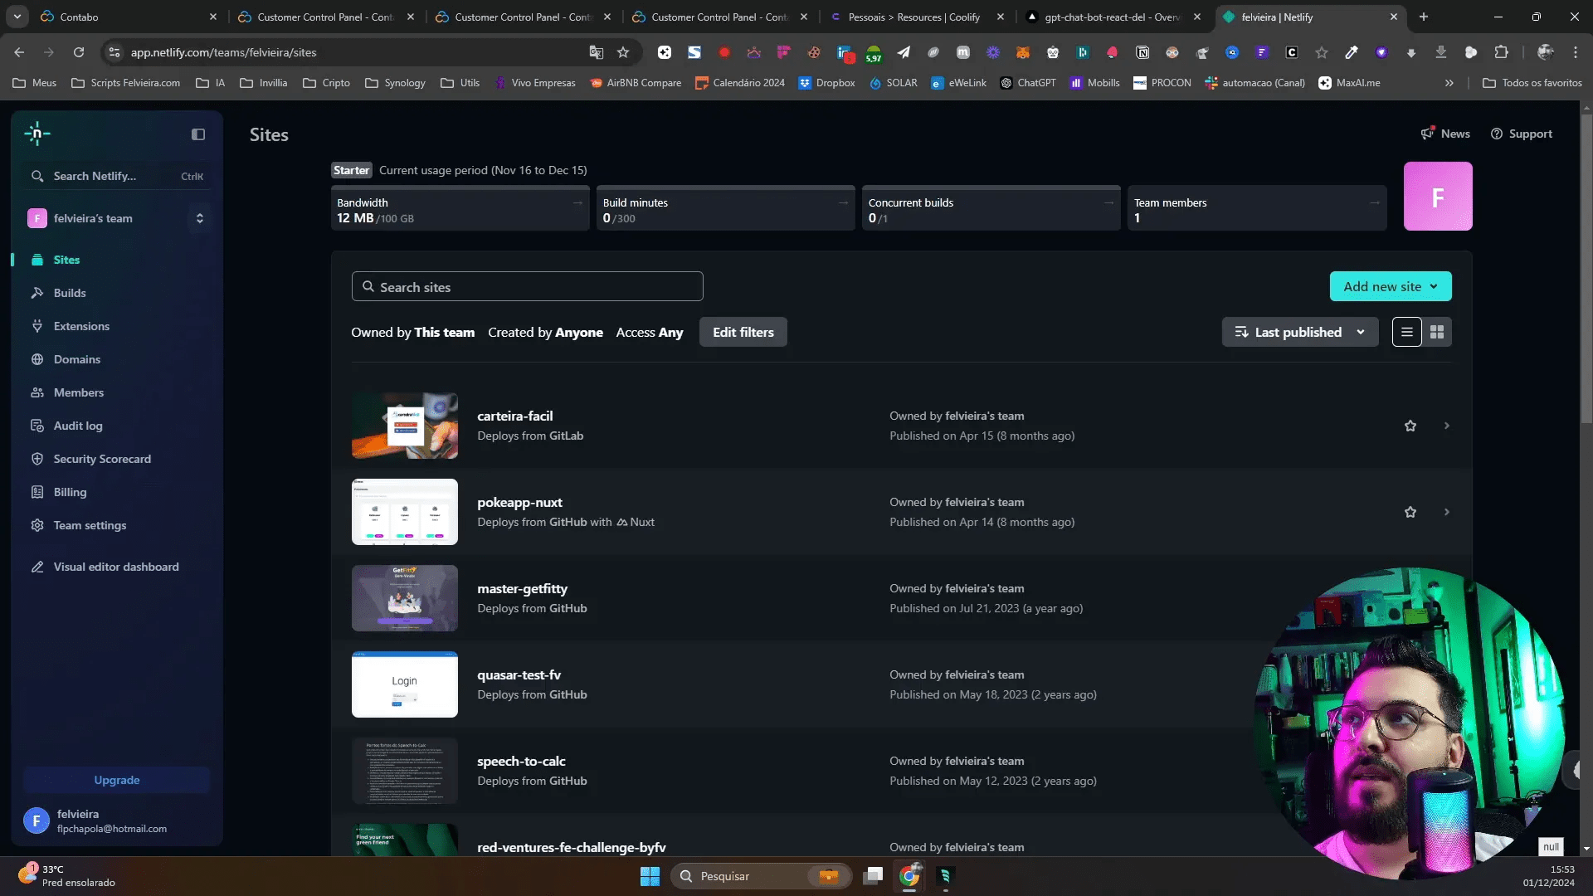Open felvieira user profile at sidebar bottom
The image size is (1593, 896).
point(116,821)
